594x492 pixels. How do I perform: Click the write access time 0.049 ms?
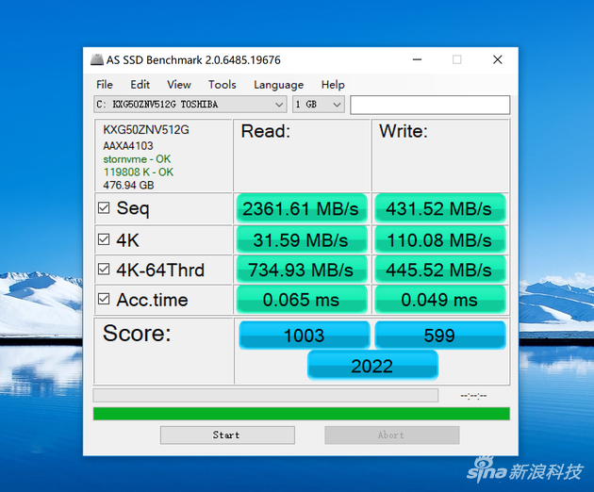pyautogui.click(x=439, y=300)
